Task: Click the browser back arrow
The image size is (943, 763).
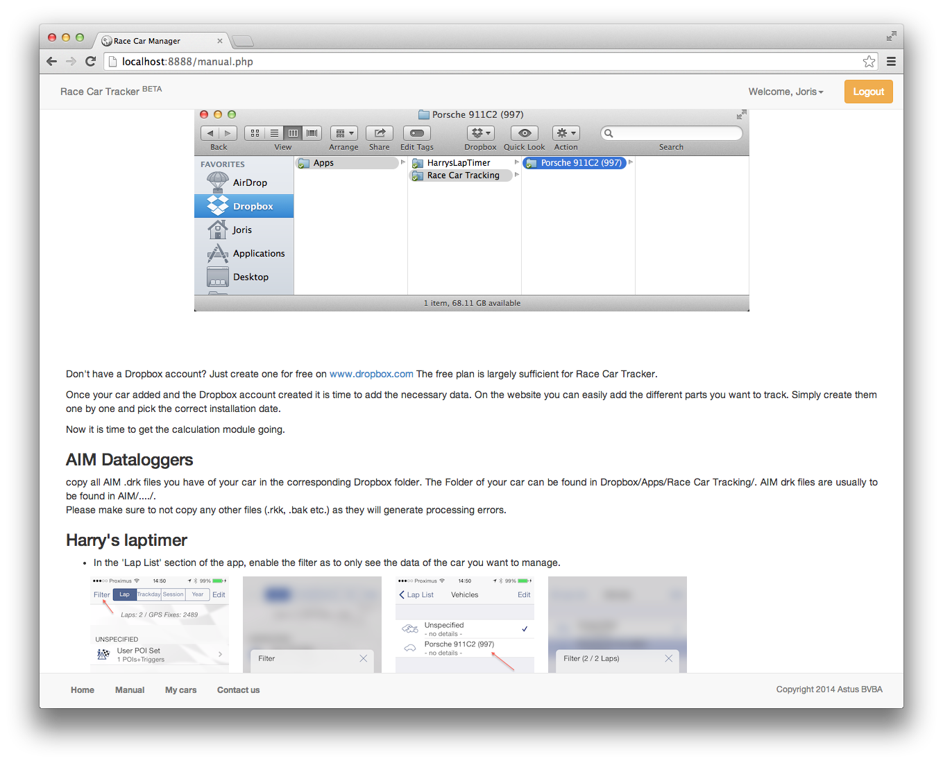Action: tap(51, 62)
